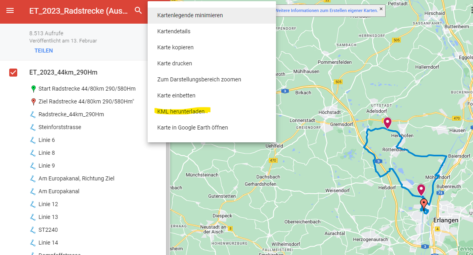Click the red marker near Erlangen

pyautogui.click(x=424, y=204)
